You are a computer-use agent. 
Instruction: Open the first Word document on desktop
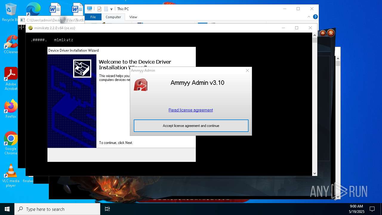[x=55, y=9]
